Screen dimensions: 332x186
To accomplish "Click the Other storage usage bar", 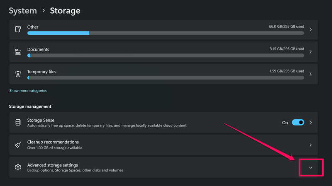I will (165, 33).
